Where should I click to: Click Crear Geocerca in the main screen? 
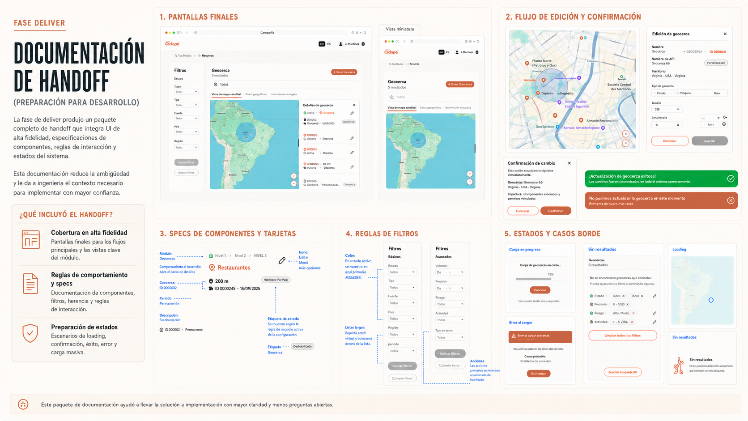pos(344,72)
